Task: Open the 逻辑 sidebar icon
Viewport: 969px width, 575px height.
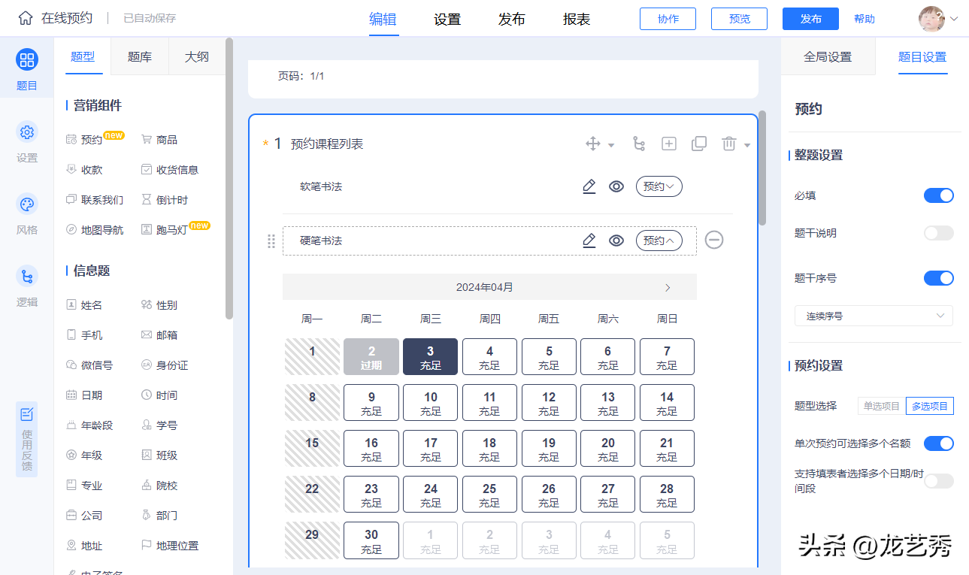Action: 27,277
